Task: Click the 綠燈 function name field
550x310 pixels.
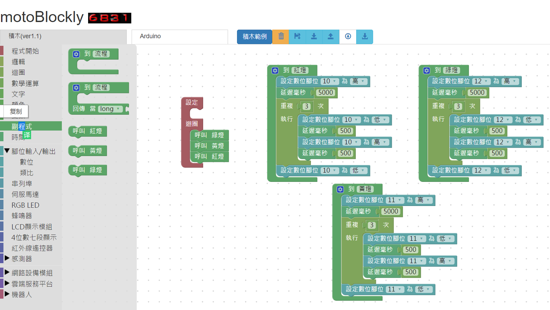Action: 452,70
